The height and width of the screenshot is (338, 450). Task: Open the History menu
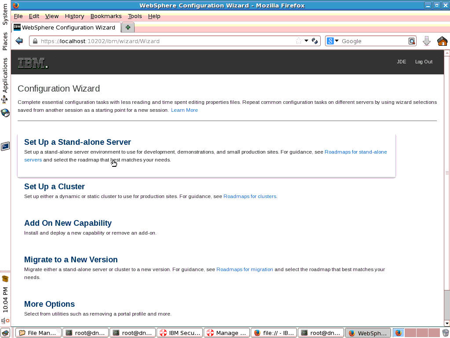(x=74, y=16)
